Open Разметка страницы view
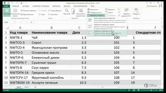The width and height of the screenshot is (166, 93). (x=28, y=11)
